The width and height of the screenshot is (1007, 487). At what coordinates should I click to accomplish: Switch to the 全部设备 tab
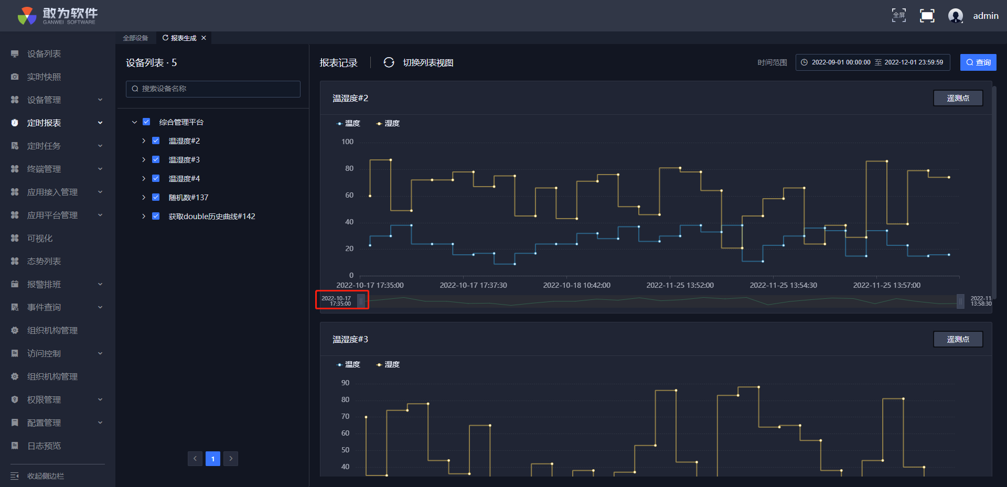(135, 38)
